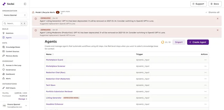This screenshot has height=110, width=224.
Task: Open Docs from the top bar
Action: tap(215, 4)
